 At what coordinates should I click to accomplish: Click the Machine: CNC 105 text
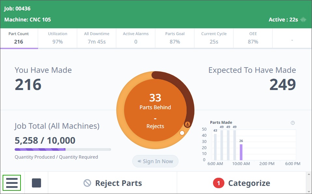(28, 19)
